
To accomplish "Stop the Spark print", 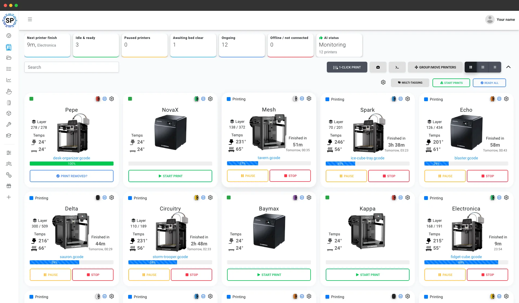I will tap(389, 176).
